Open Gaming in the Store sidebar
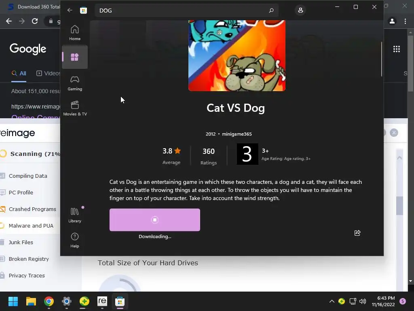Viewport: 414px width, 311px height. click(x=75, y=83)
